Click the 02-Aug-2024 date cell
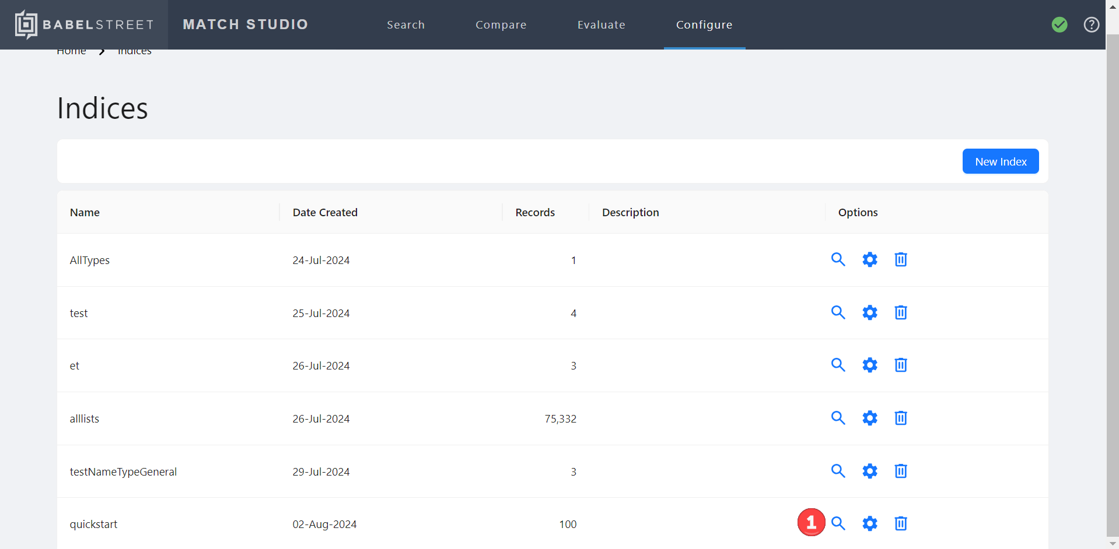Image resolution: width=1119 pixels, height=549 pixels. click(324, 525)
